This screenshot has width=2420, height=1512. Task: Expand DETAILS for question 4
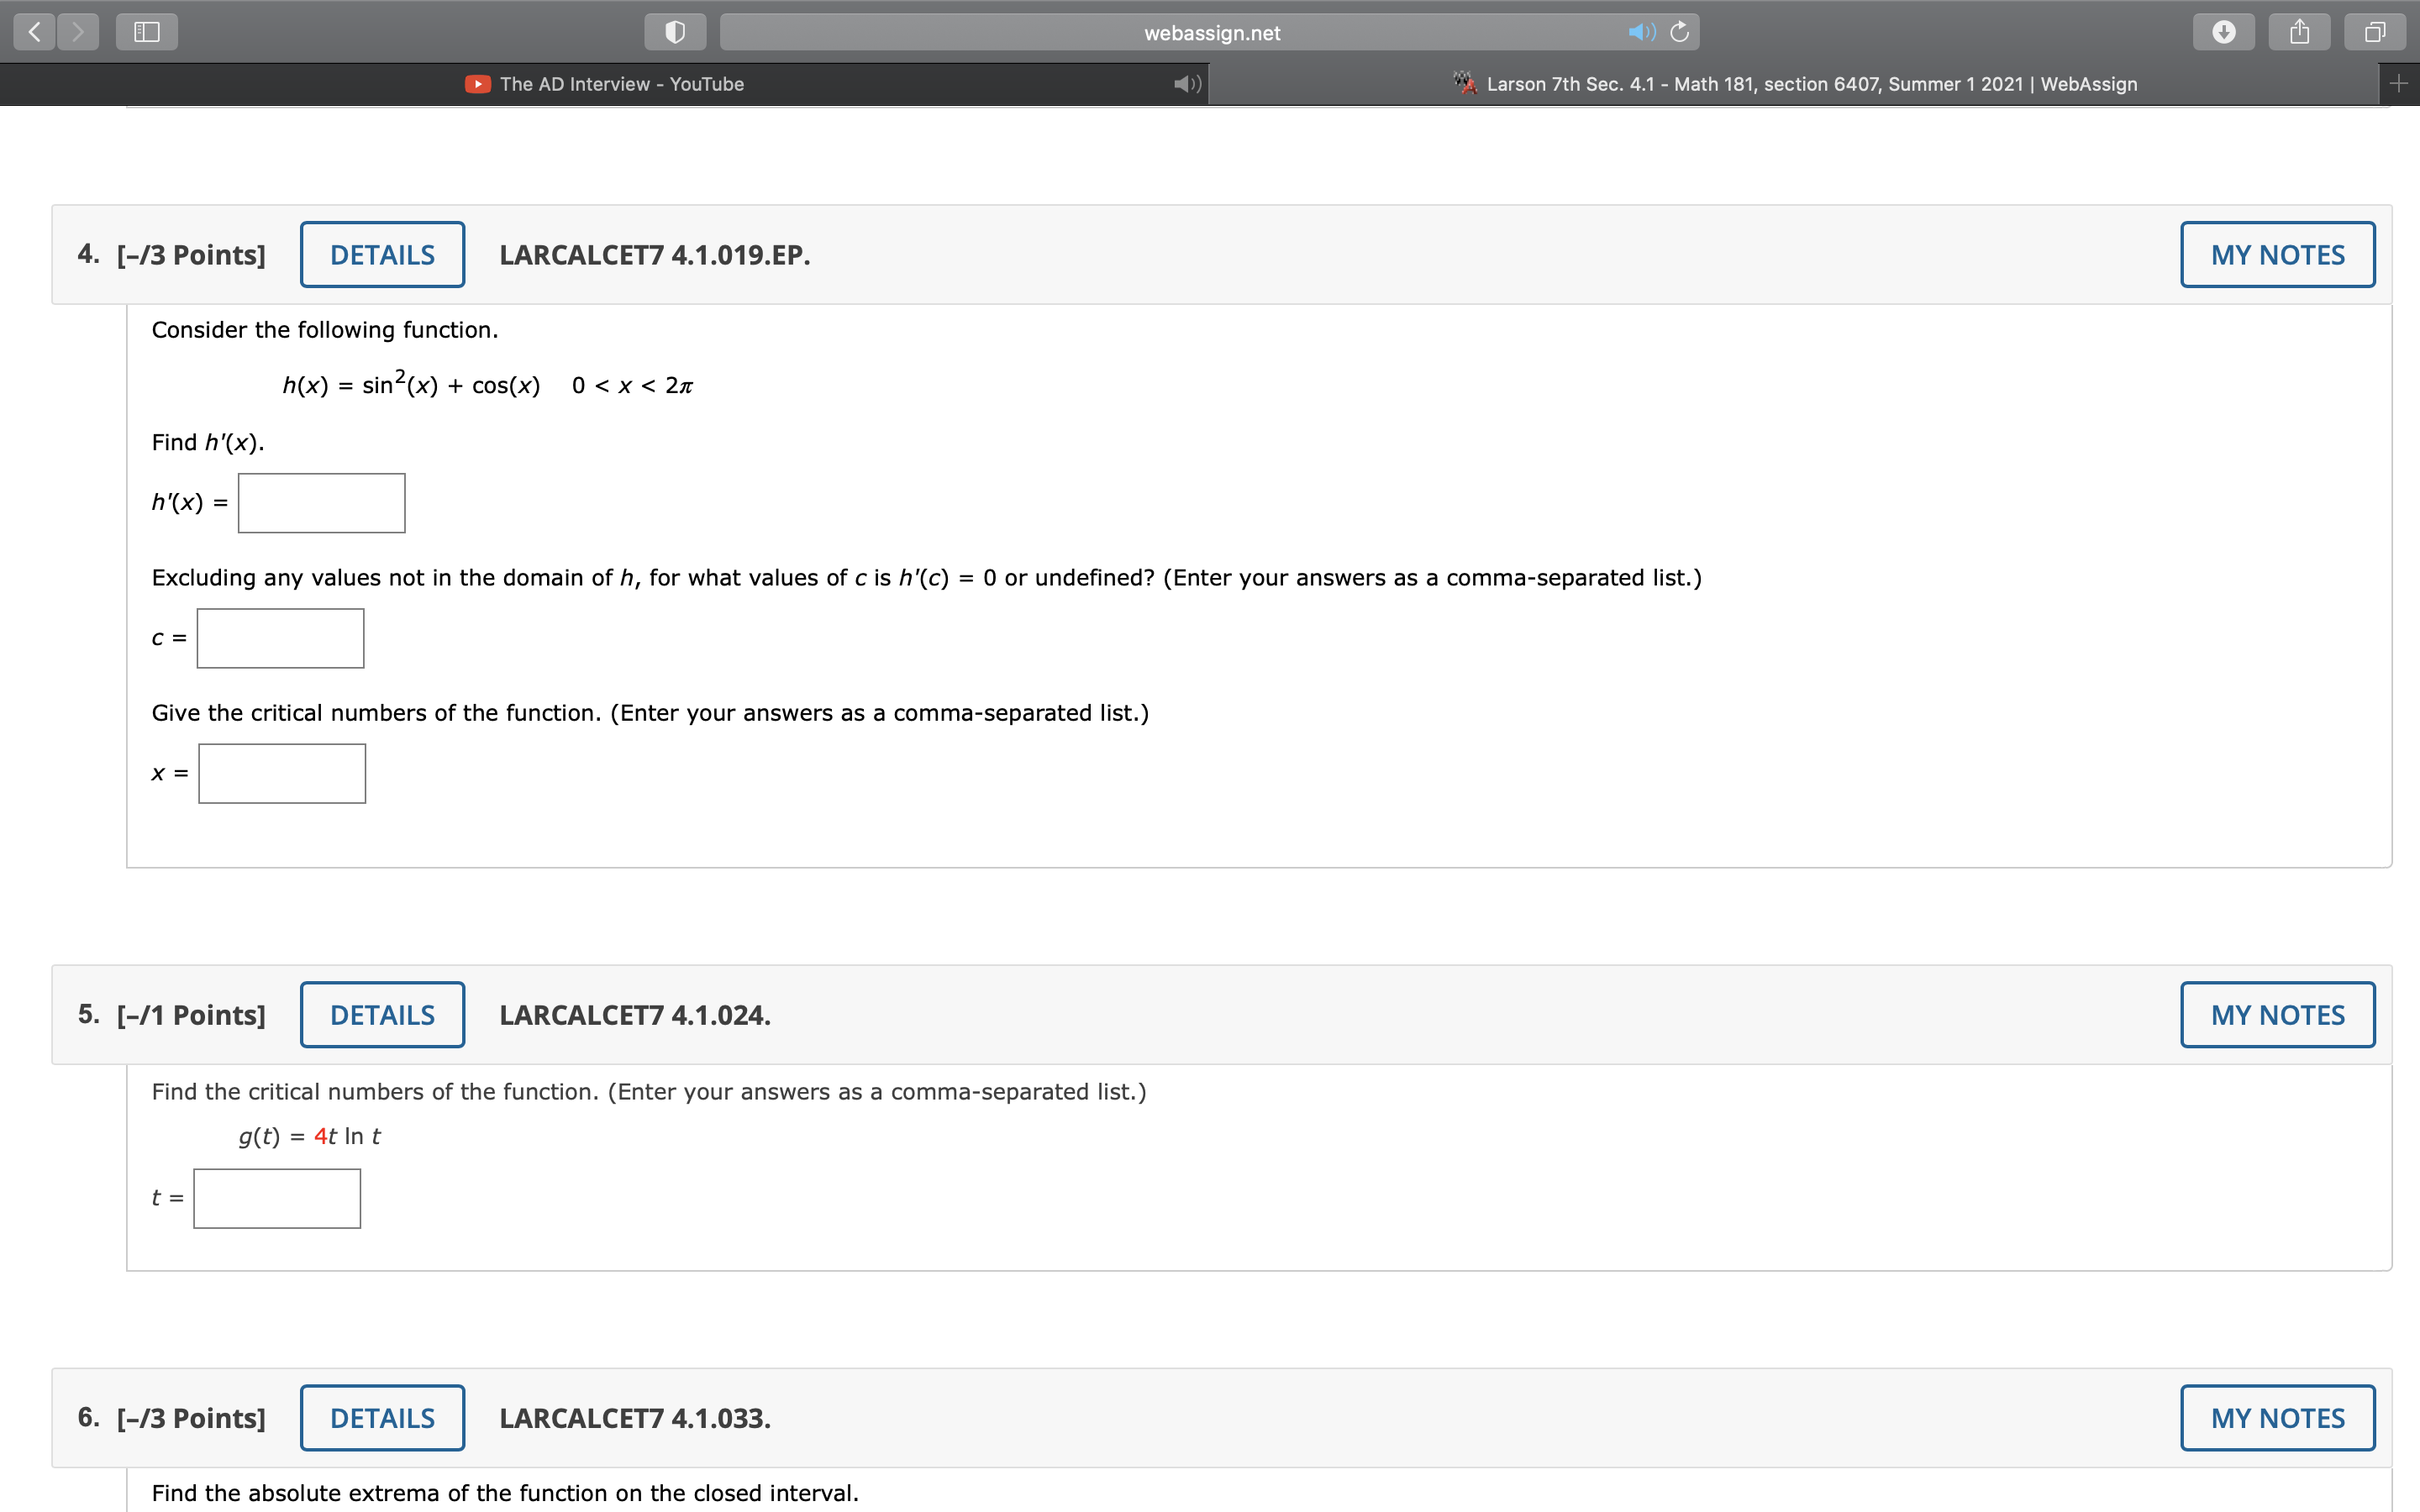[382, 255]
